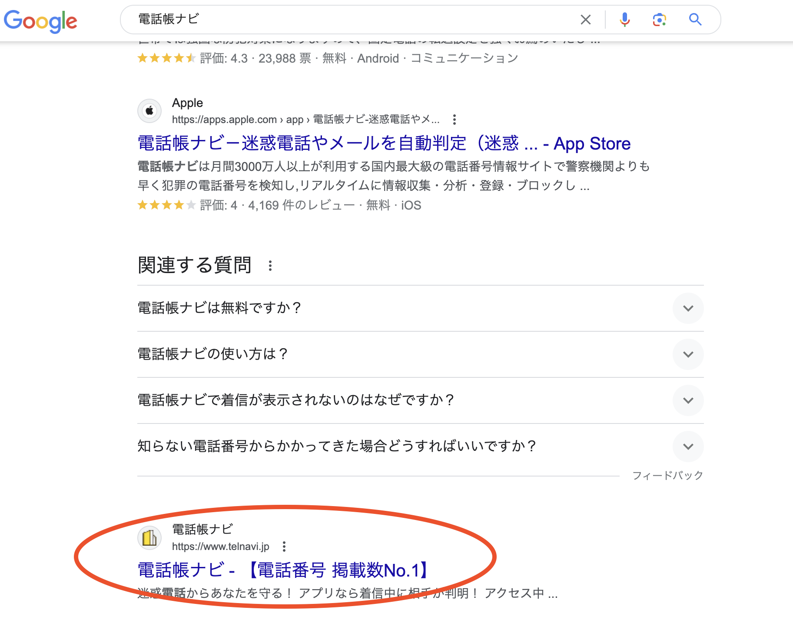Open the App Store 電話帳ナビ result title

pos(384,143)
